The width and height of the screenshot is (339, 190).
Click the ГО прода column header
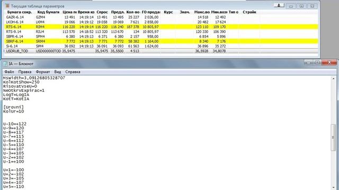coord(151,12)
